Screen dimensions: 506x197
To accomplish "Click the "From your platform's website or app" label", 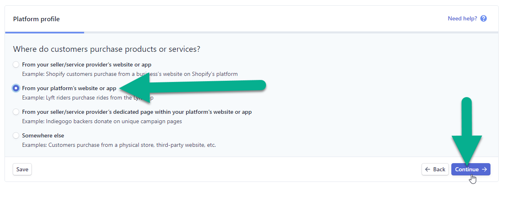I will pos(69,88).
